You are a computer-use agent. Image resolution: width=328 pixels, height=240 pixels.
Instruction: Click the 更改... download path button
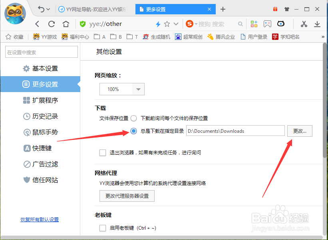point(300,131)
